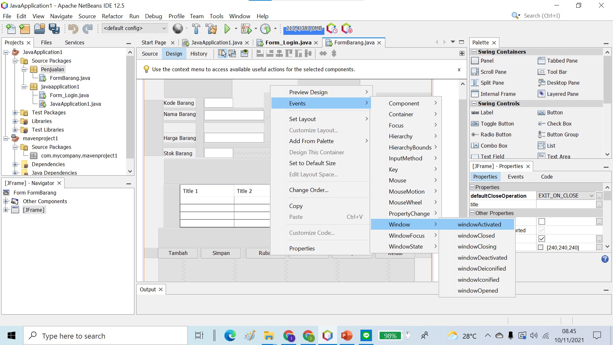Viewport: 613px width, 345px height.
Task: Click the Simpan button on the form
Action: (x=221, y=253)
